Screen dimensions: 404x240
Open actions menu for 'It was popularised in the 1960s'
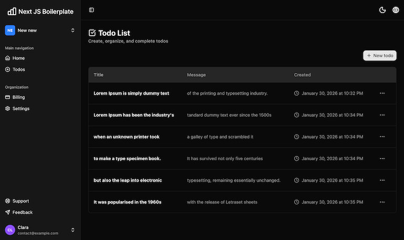pos(382,202)
